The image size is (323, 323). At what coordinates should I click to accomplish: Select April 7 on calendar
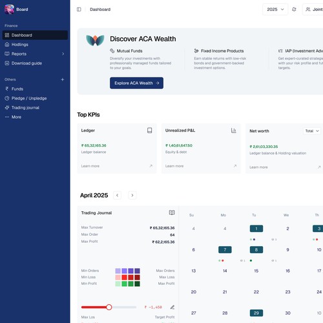pyautogui.click(x=225, y=249)
